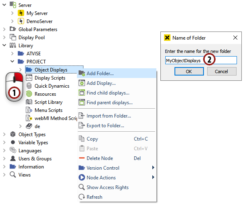The height and width of the screenshot is (204, 243).
Task: Open the Version Control submenu
Action: pyautogui.click(x=117, y=168)
